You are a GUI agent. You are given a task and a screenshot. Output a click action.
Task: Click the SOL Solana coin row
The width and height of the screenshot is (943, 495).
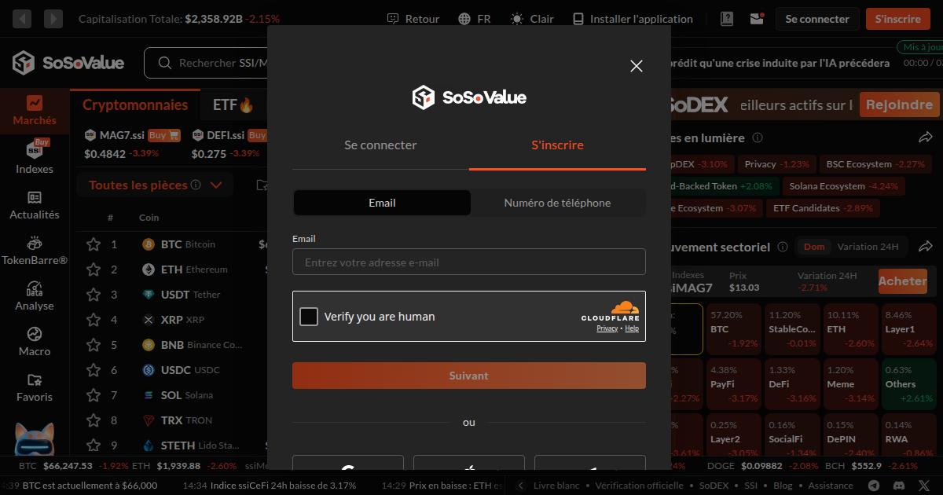click(x=172, y=395)
